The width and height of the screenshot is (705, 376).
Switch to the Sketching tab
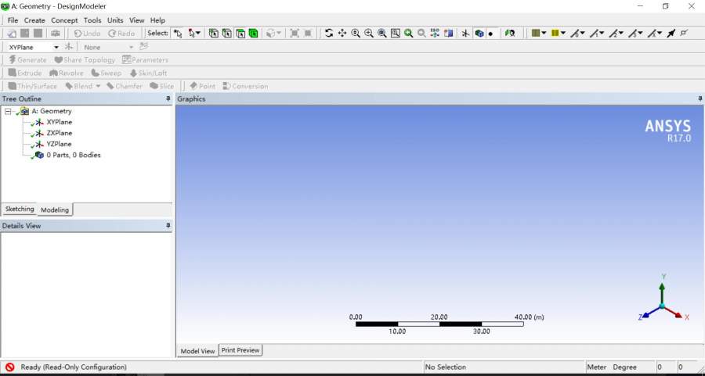(20, 209)
